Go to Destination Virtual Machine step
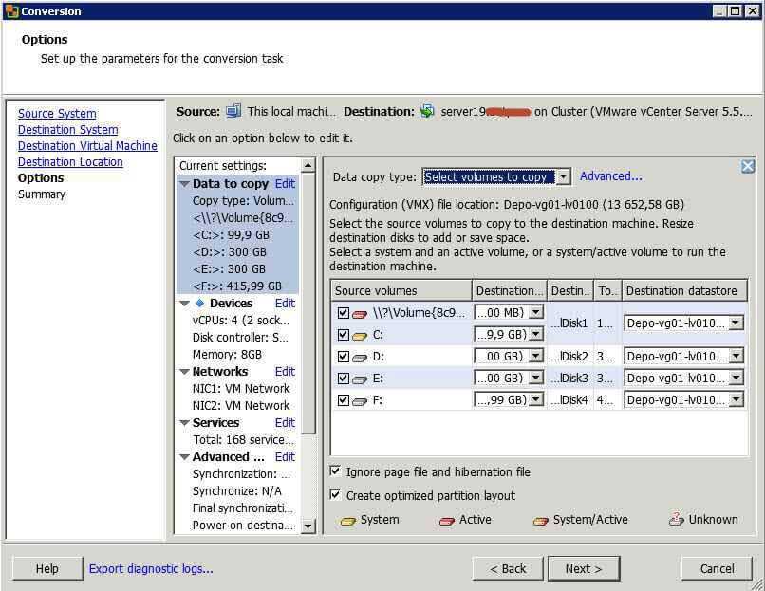The image size is (765, 591). click(87, 146)
